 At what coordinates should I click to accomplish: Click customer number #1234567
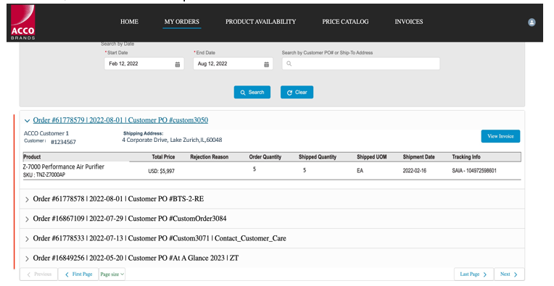pyautogui.click(x=63, y=142)
